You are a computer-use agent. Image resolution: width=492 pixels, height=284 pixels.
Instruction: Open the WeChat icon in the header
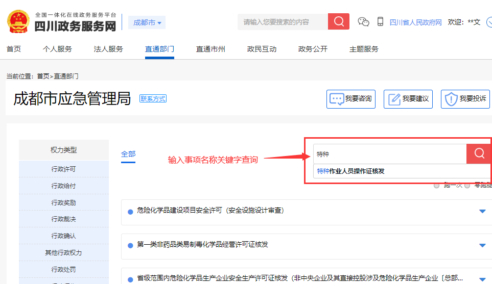point(363,22)
